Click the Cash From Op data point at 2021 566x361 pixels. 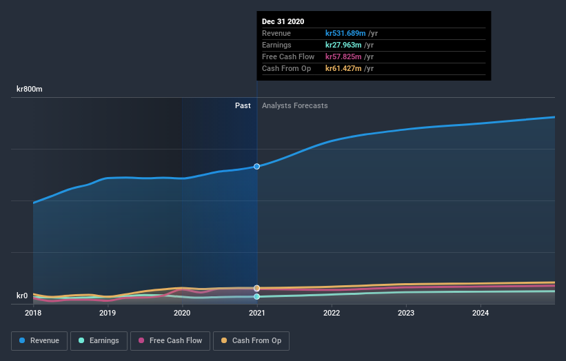[x=256, y=288]
